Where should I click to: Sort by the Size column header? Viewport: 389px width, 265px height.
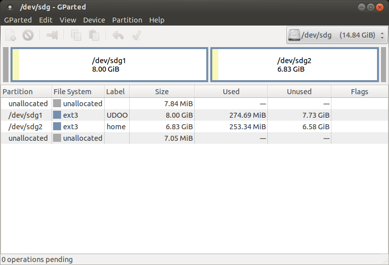(x=162, y=92)
